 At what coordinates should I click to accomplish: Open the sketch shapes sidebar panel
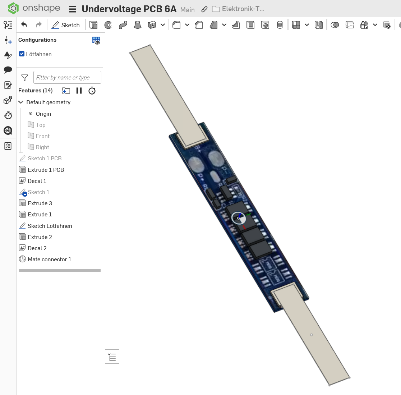pyautogui.click(x=8, y=55)
